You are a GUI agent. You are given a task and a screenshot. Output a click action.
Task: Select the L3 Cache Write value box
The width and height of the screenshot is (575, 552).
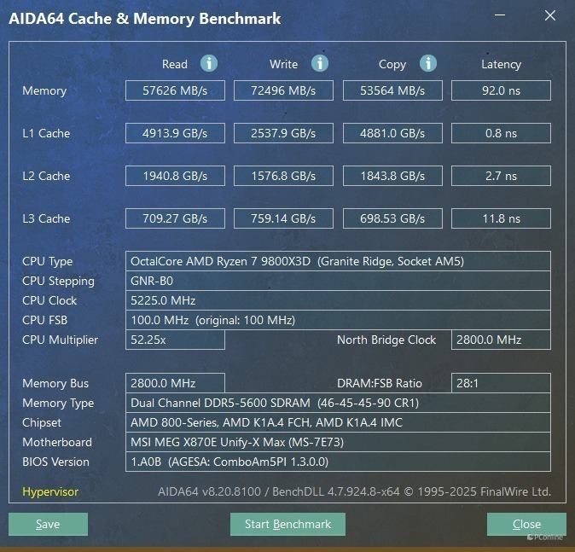point(283,218)
